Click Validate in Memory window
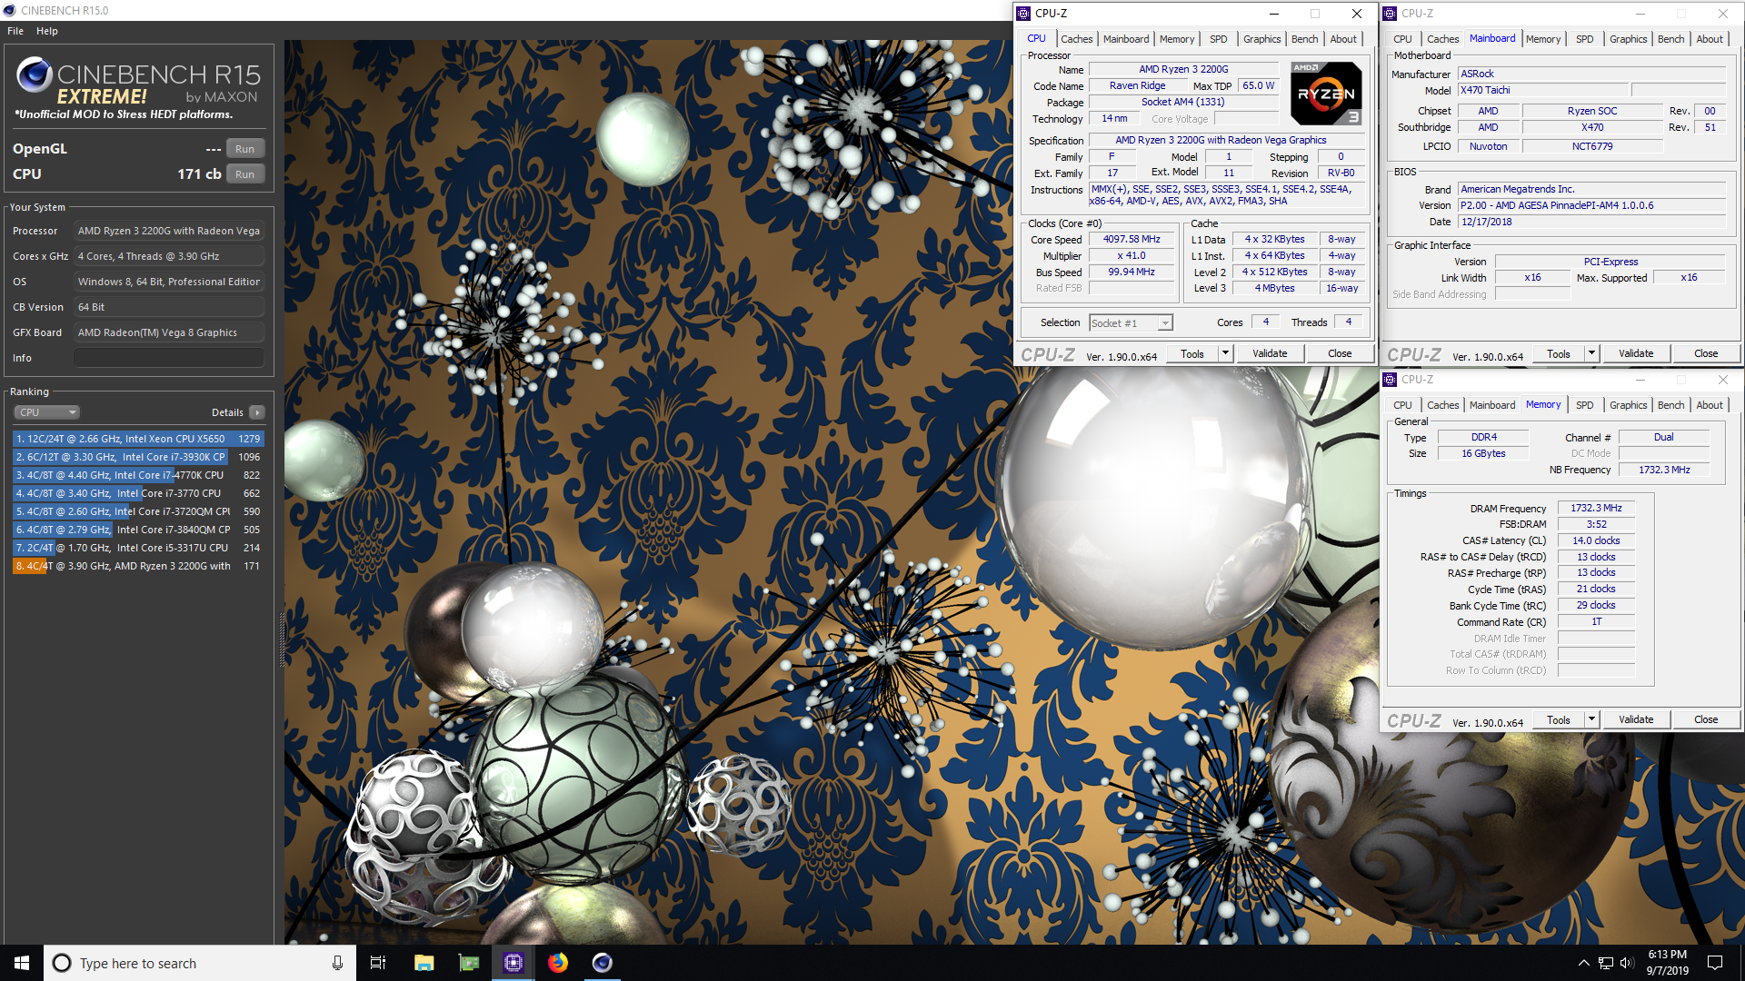This screenshot has width=1745, height=981. pos(1636,720)
